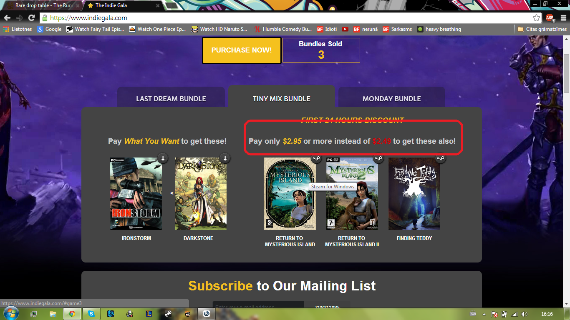
Task: Bookmark page with the star icon
Action: pyautogui.click(x=536, y=18)
